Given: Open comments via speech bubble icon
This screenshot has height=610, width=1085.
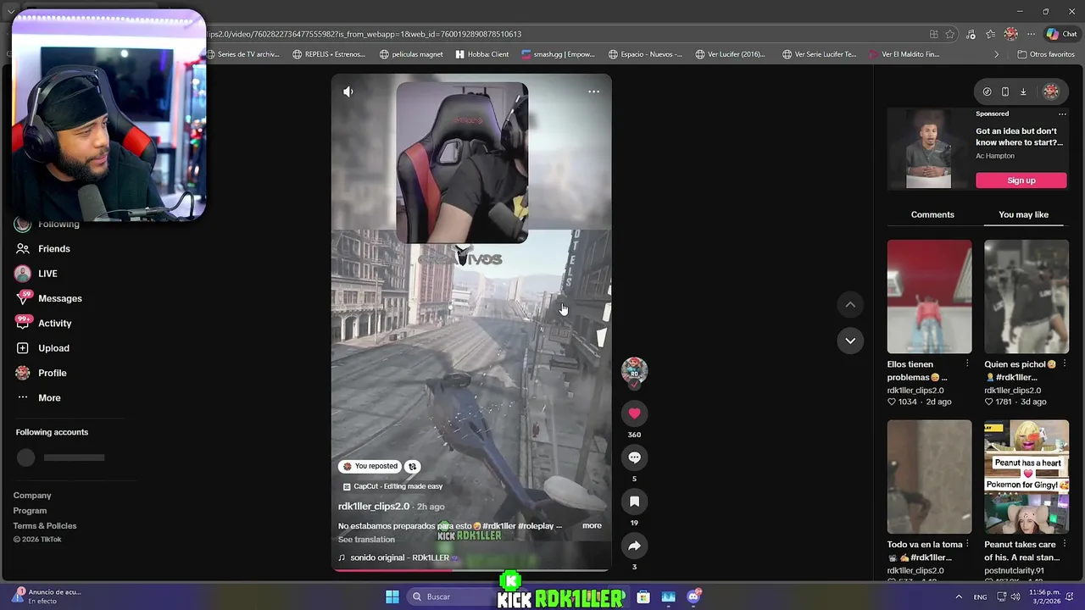Looking at the screenshot, I should pyautogui.click(x=634, y=457).
